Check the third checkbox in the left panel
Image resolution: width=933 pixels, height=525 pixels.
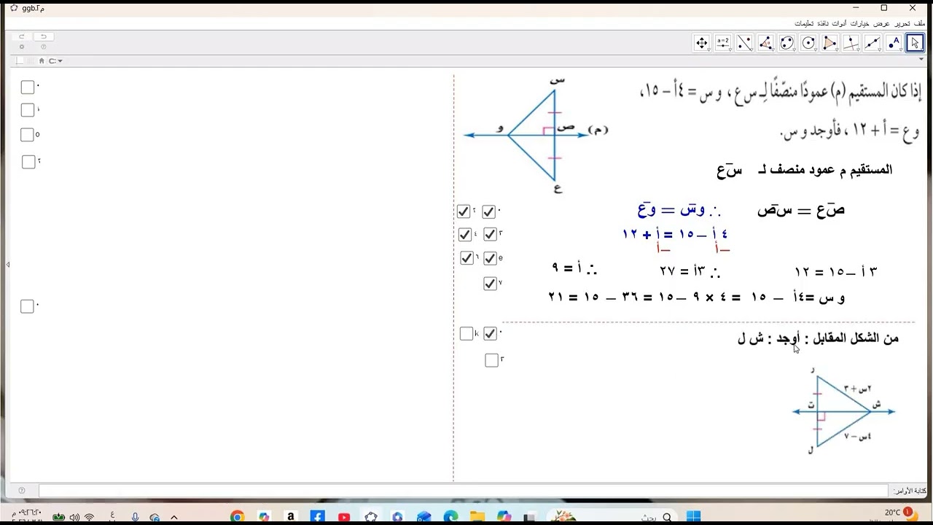28,135
